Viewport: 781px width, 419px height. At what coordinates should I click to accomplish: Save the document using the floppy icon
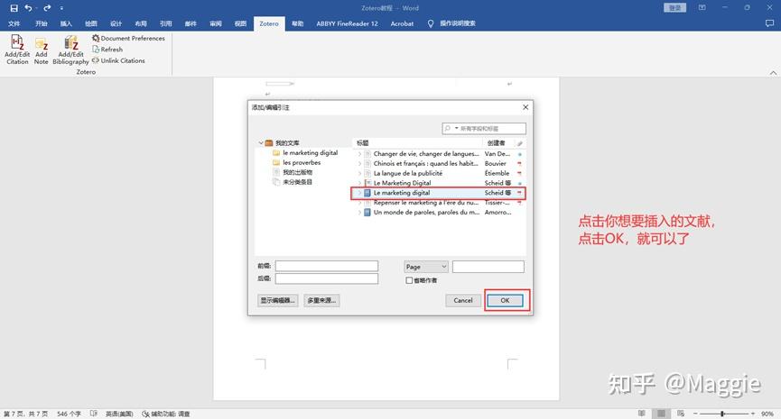tap(14, 8)
